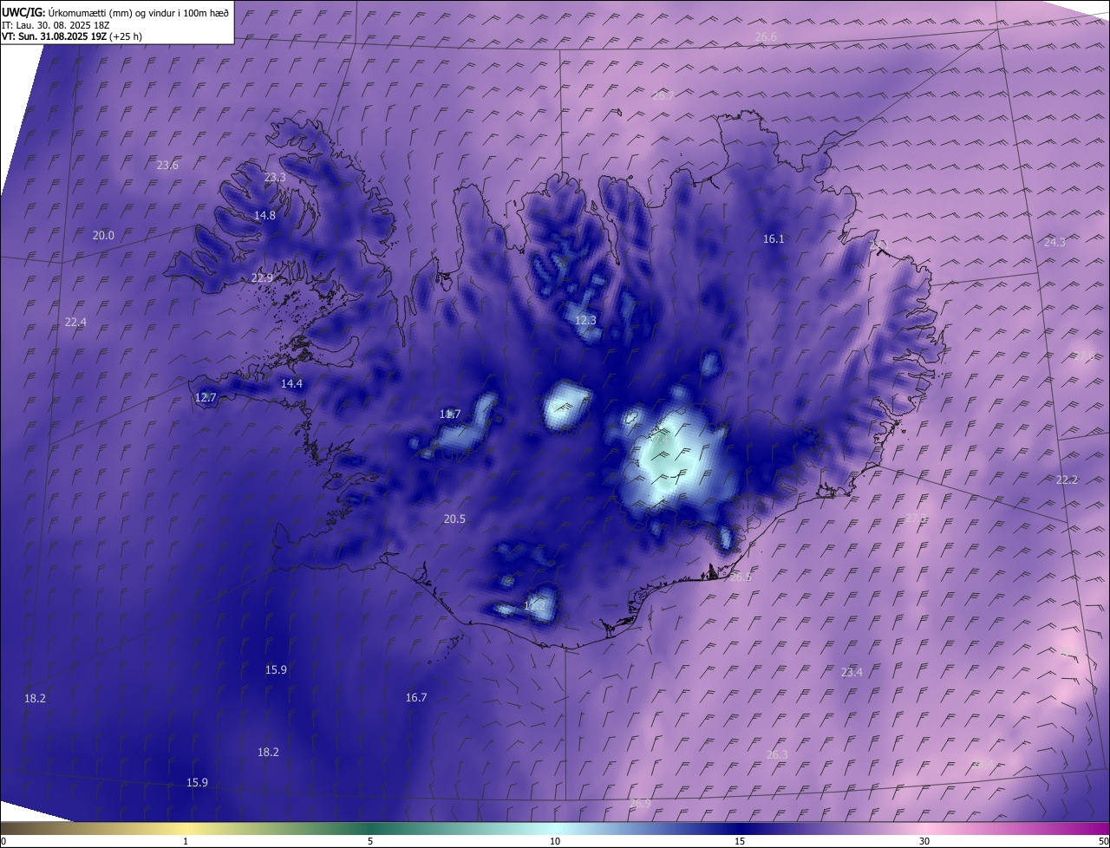
Task: Select the 23.3 value over Westfjords
Action: tap(275, 177)
